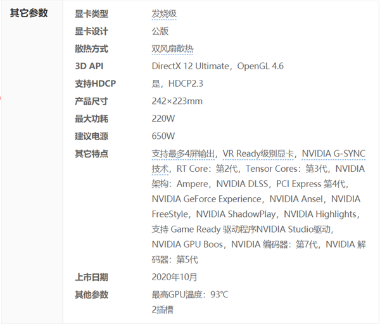Click the 显卡设计 row label

(x=91, y=31)
